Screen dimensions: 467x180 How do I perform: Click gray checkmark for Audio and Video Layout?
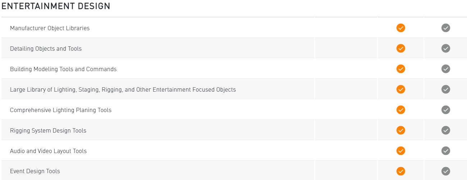point(445,151)
